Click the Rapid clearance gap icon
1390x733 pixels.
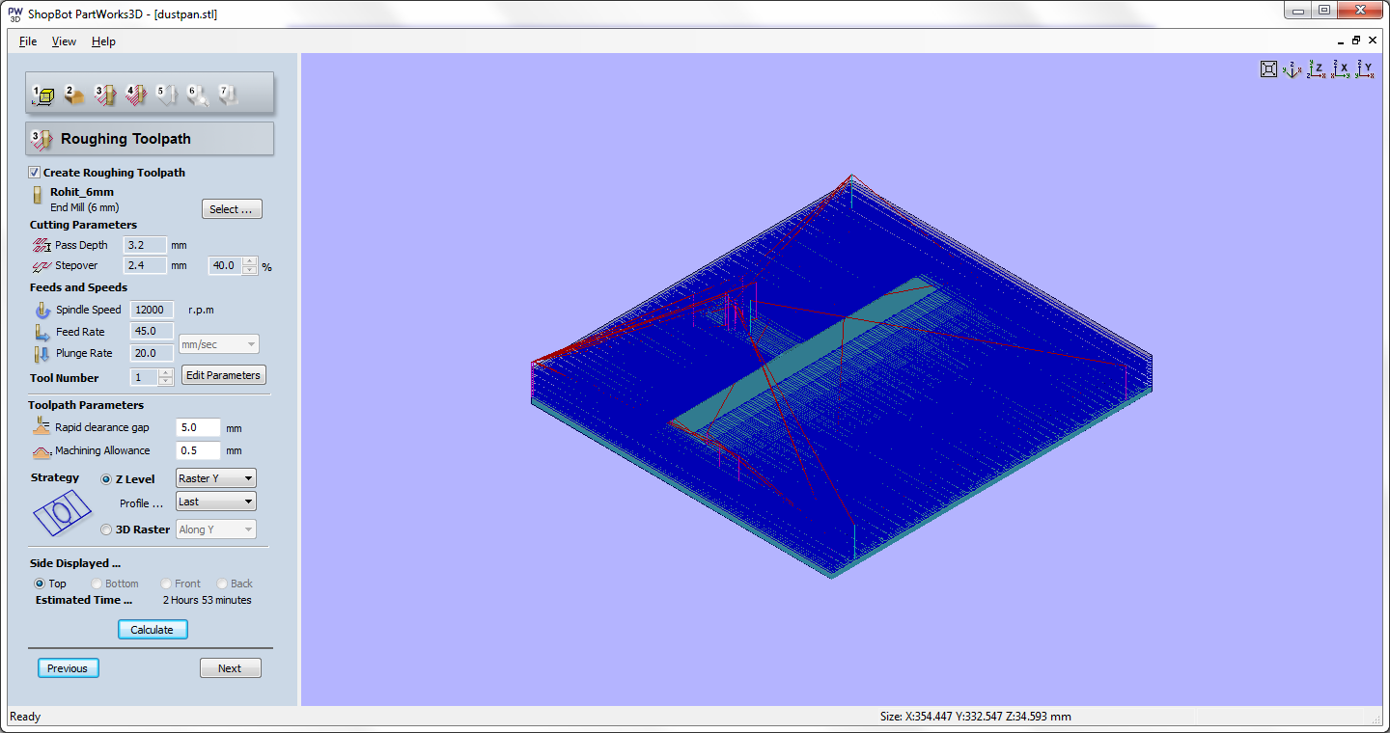(x=42, y=426)
